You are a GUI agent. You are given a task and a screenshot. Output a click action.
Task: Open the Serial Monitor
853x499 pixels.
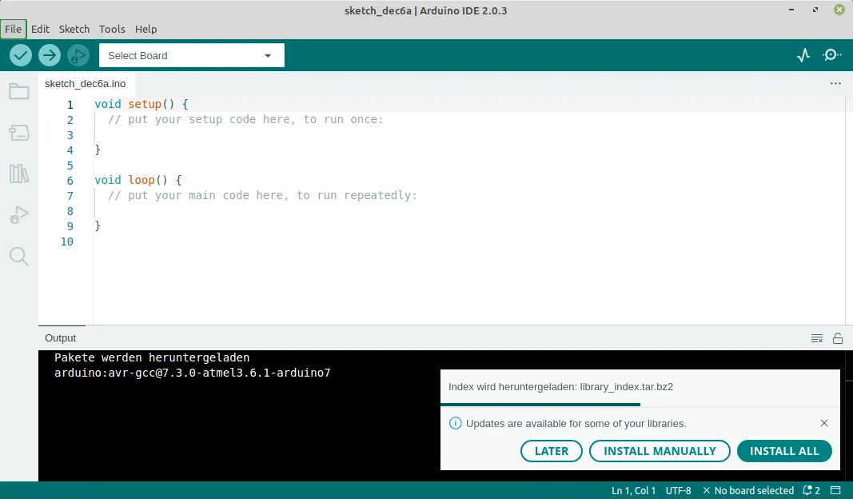click(832, 55)
